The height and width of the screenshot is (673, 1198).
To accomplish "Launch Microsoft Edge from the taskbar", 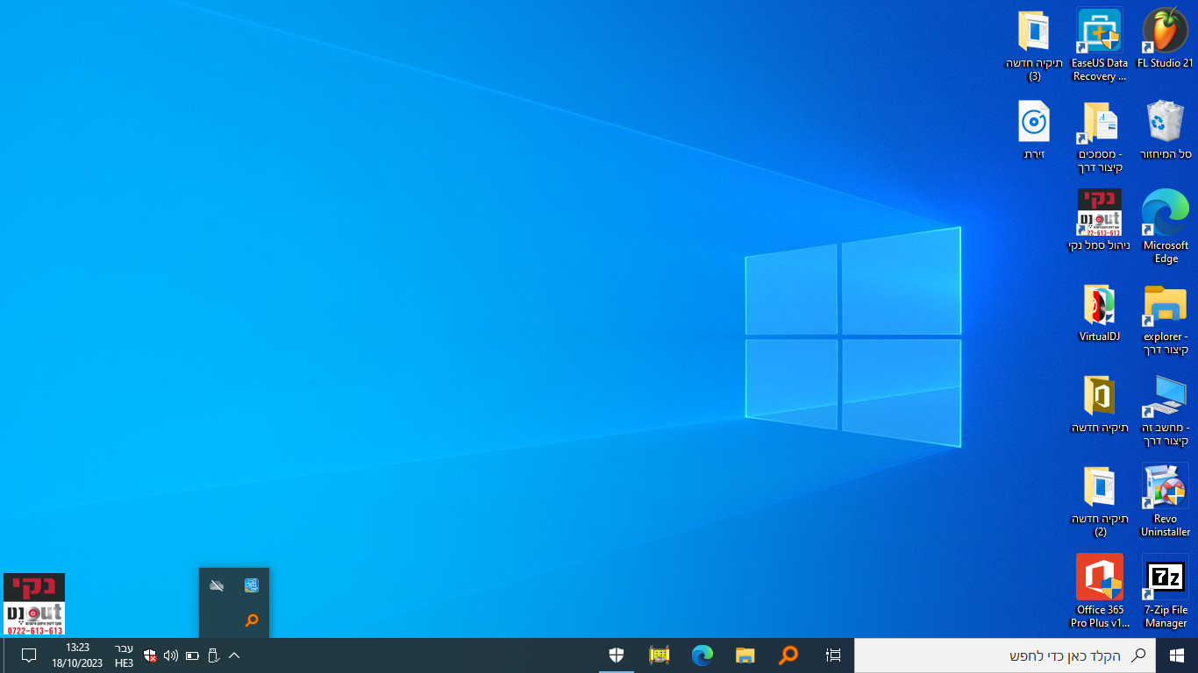I will (702, 655).
